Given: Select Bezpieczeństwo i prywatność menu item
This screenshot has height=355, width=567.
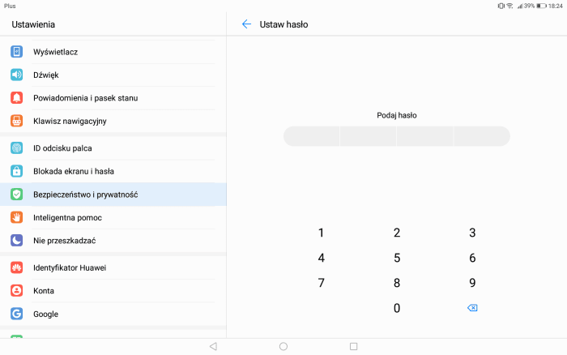Looking at the screenshot, I should tap(85, 195).
